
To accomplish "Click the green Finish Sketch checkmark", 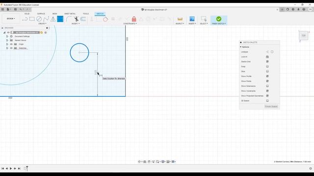I will [x=219, y=19].
